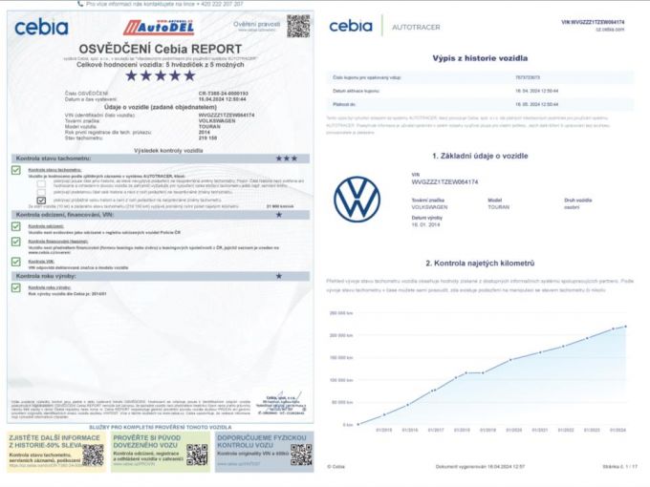The height and width of the screenshot is (487, 650).
Task: Open the blue Doporučujeme fyzickou kontrolu vozu banner
Action: pos(265,452)
